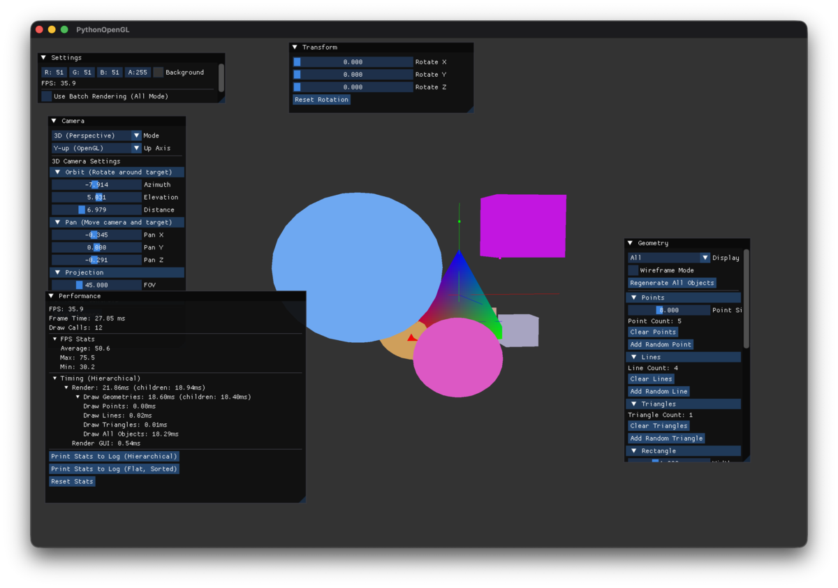838x588 pixels.
Task: Click Reset Rotation button
Action: (321, 100)
